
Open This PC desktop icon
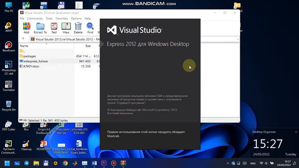coord(9,7)
